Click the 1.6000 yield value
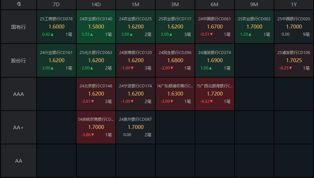 57,27
